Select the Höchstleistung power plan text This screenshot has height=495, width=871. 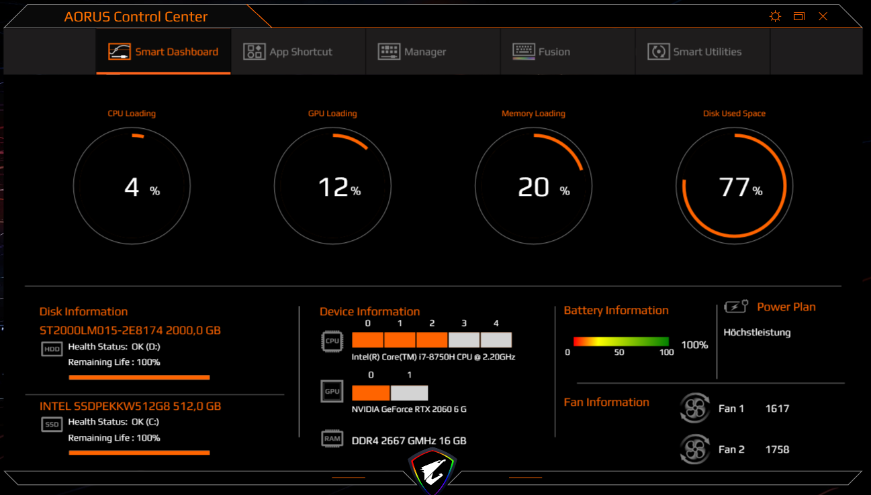click(x=758, y=333)
